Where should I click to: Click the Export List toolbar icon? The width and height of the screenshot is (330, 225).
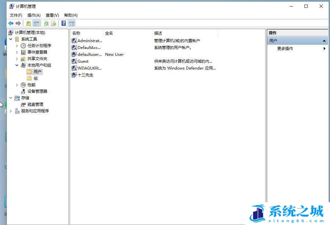[x=53, y=23]
